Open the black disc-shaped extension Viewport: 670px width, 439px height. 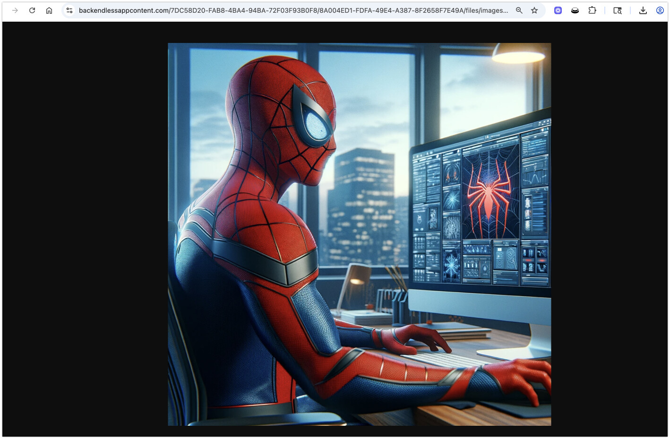[x=575, y=10]
